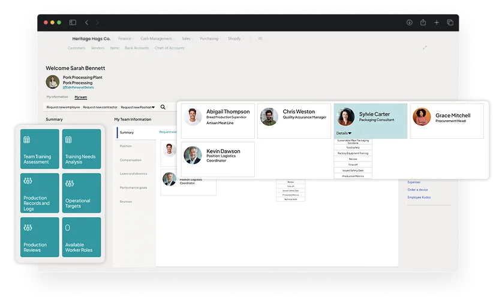The width and height of the screenshot is (493, 304).
Task: Click Chris Weston's avatar photo
Action: point(269,116)
